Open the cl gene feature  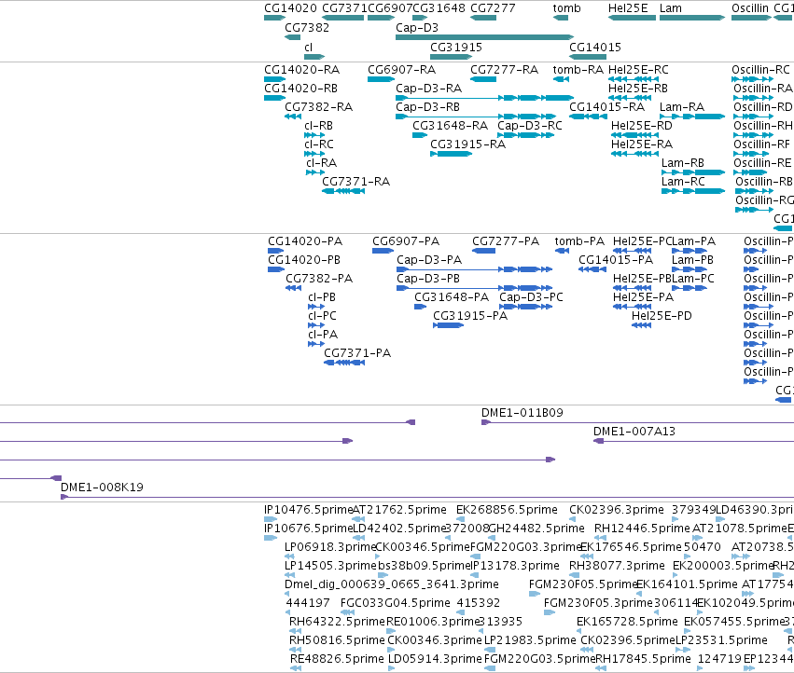314,57
